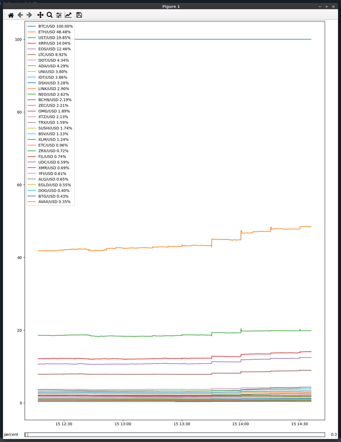Save the figure to file

79,15
